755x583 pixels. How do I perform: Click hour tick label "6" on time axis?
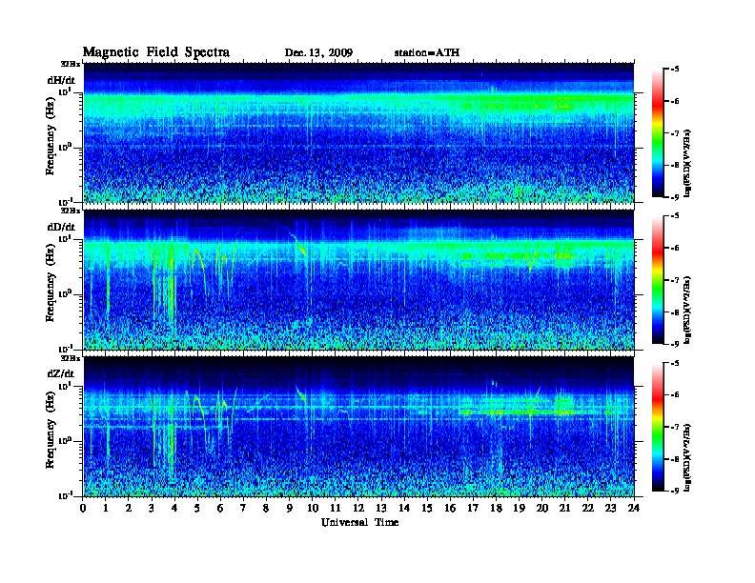coord(220,509)
